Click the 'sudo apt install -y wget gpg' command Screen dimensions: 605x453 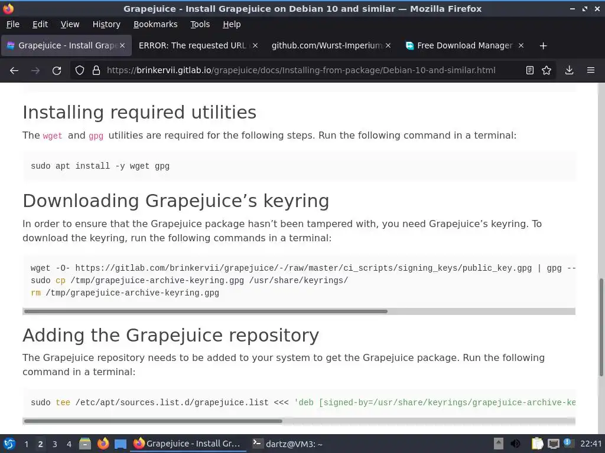tap(100, 166)
